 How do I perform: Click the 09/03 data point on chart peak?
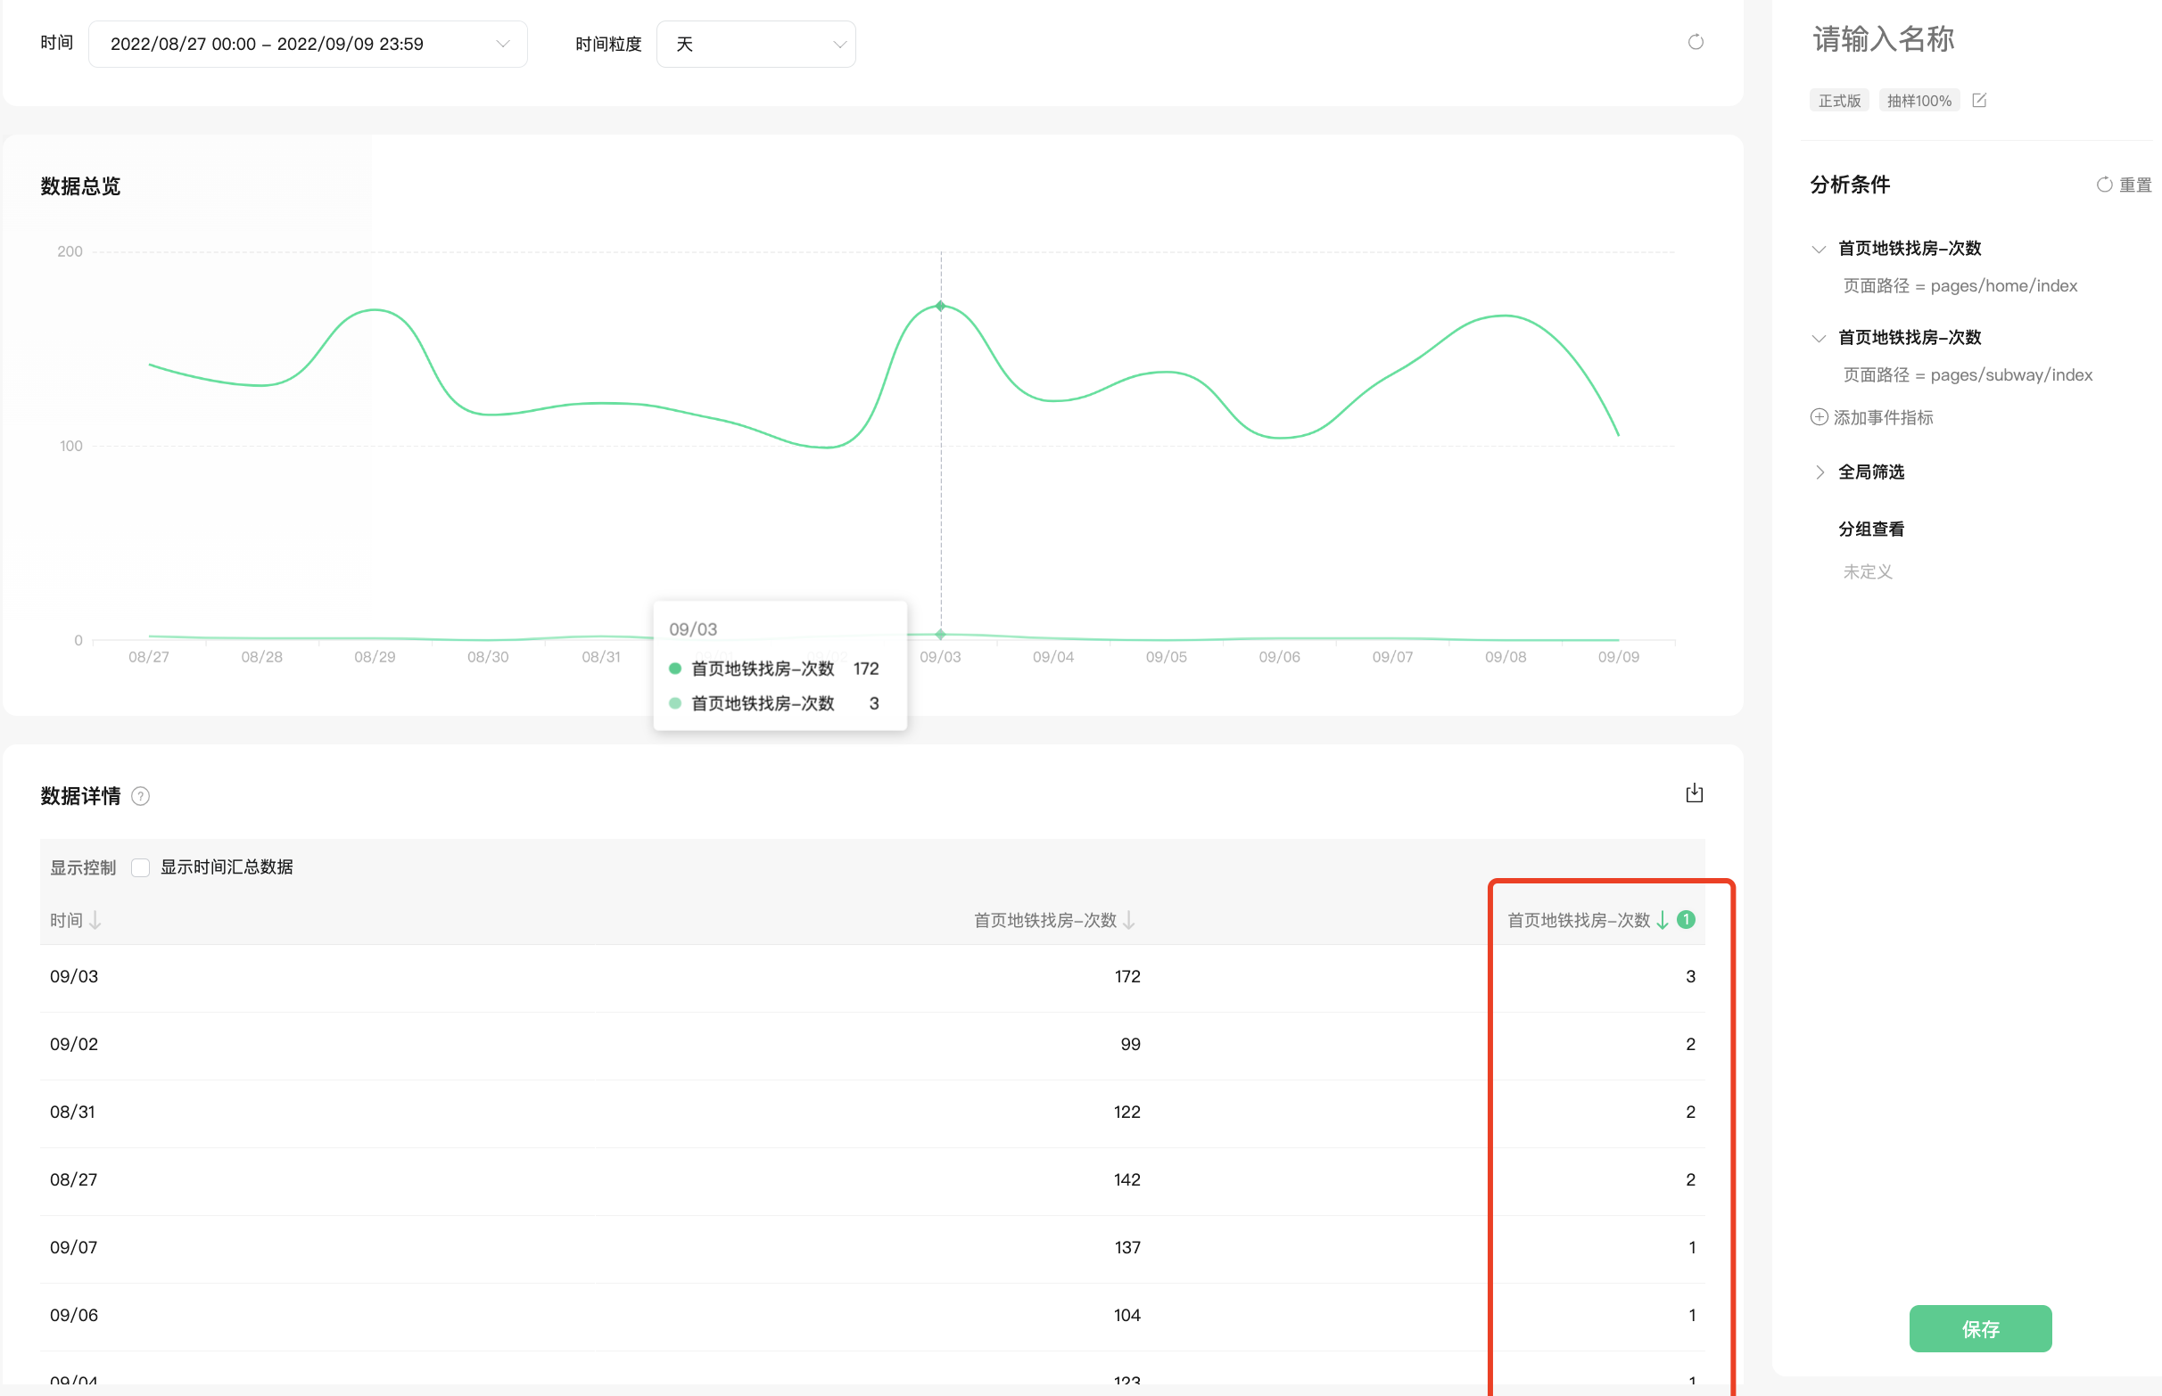[x=940, y=307]
